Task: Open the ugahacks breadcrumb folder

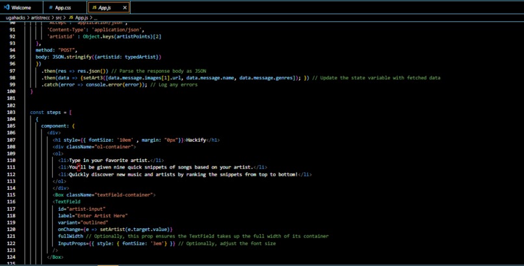Action: pyautogui.click(x=16, y=18)
